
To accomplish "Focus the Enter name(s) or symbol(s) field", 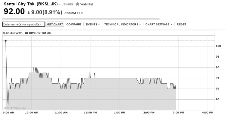I will point(24,24).
